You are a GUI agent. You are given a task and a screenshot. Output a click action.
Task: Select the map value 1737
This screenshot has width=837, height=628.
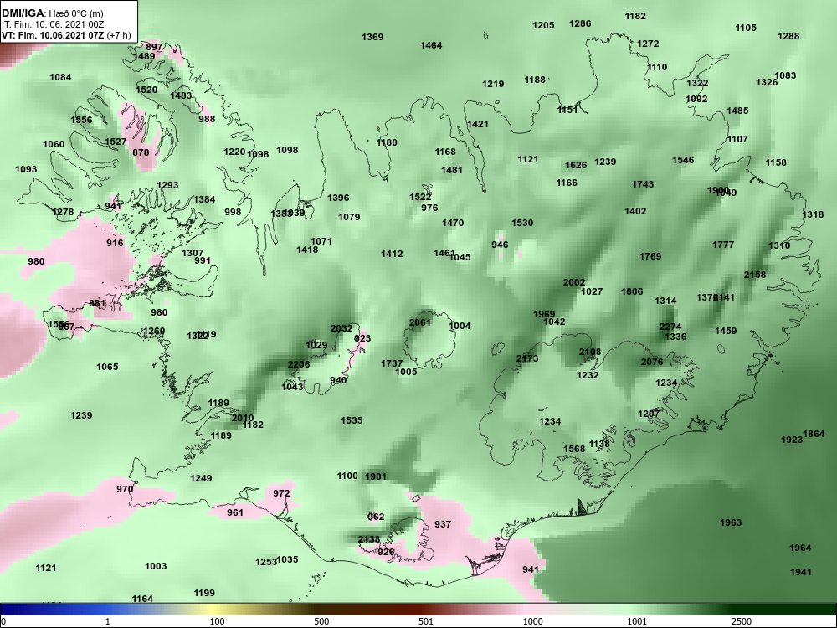(392, 363)
